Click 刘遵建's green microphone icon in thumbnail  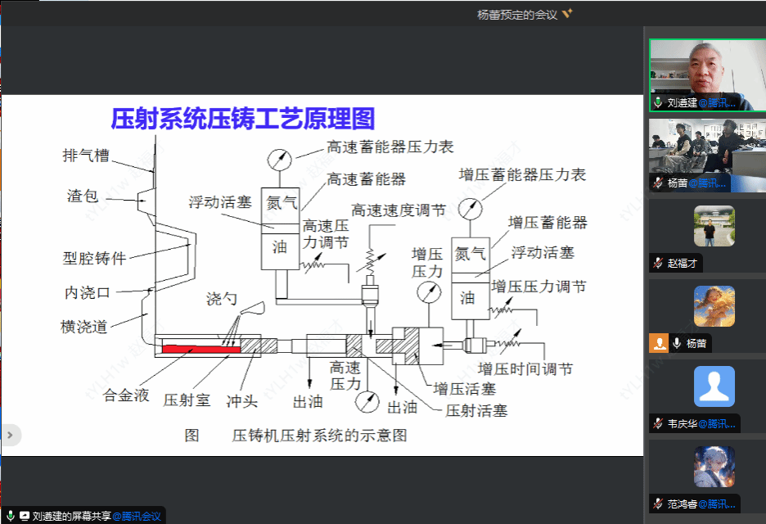(657, 103)
